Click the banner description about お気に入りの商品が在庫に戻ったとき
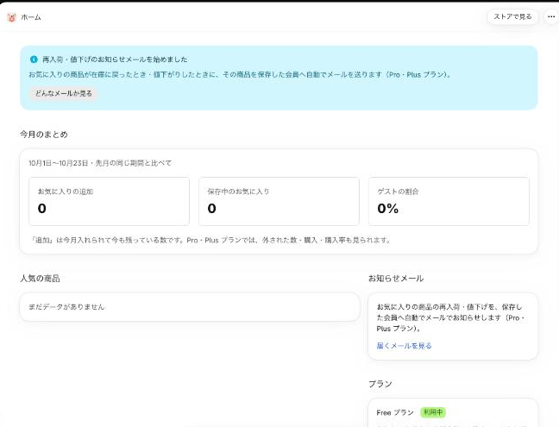The image size is (559, 427). click(240, 75)
